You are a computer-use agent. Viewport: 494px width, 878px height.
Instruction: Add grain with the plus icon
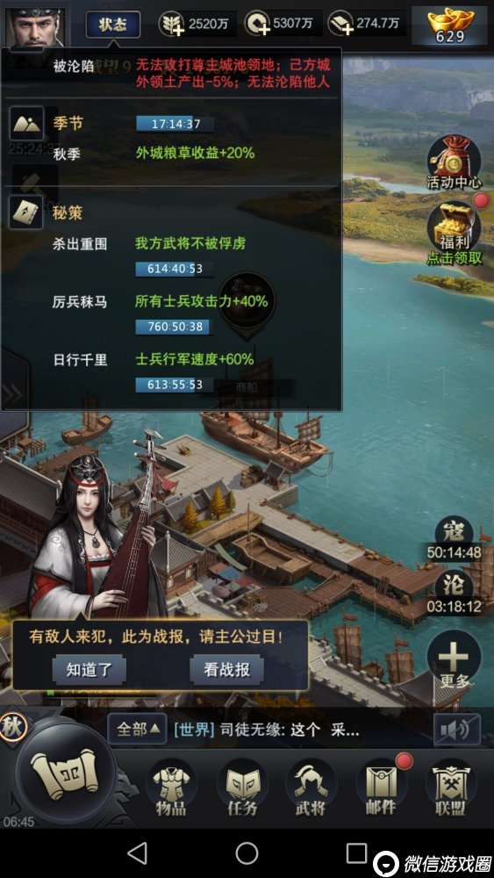tap(171, 24)
